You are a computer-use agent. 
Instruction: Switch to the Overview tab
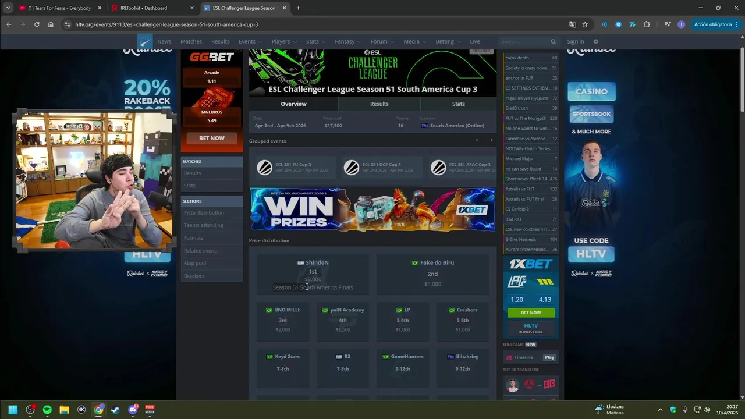[x=293, y=104]
